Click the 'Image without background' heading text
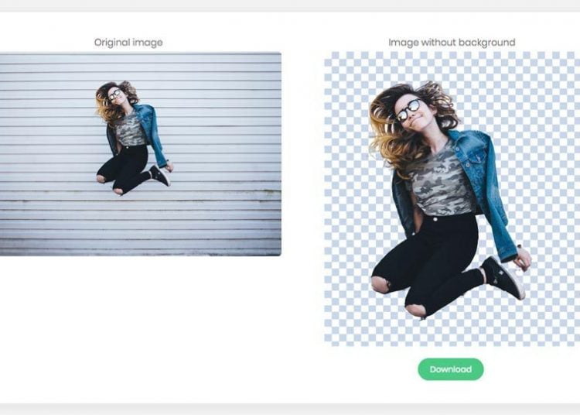Viewport: 580px width, 415px height. pos(452,42)
